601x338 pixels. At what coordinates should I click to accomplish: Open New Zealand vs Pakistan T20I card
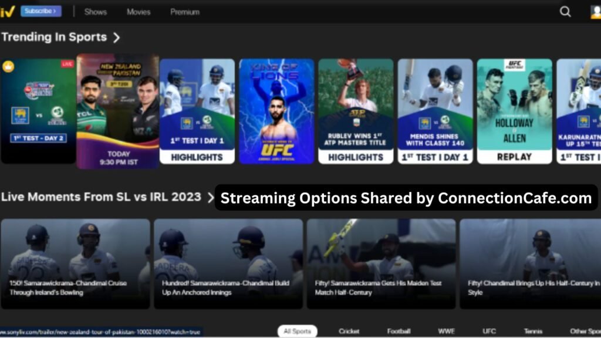coord(117,111)
